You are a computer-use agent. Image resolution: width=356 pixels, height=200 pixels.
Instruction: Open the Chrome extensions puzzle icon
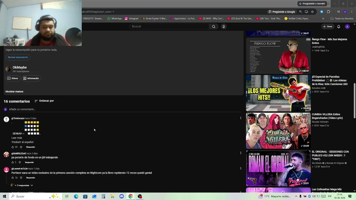point(328,12)
